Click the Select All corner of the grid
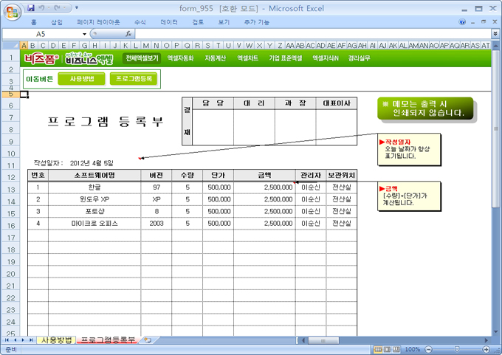Screen dimensions: 502x355 [x=11, y=45]
